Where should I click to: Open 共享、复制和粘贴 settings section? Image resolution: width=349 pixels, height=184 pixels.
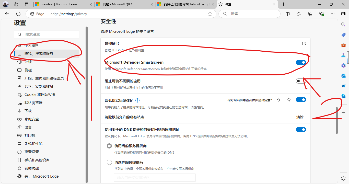[46, 86]
